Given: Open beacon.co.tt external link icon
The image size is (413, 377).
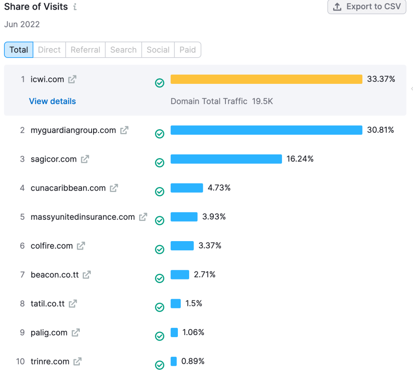Looking at the screenshot, I should (87, 275).
